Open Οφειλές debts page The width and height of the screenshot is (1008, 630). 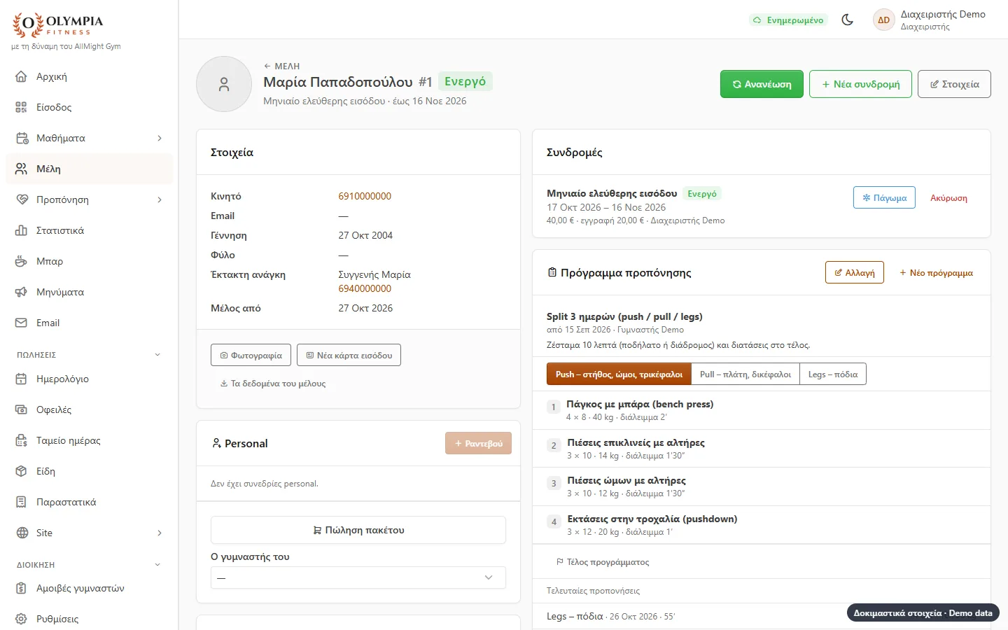[x=89, y=409]
